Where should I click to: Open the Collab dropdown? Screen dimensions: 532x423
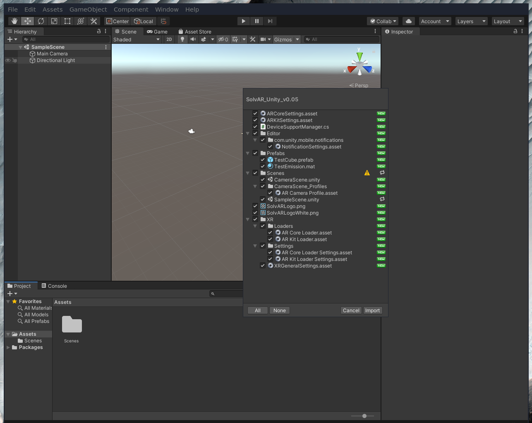(383, 21)
